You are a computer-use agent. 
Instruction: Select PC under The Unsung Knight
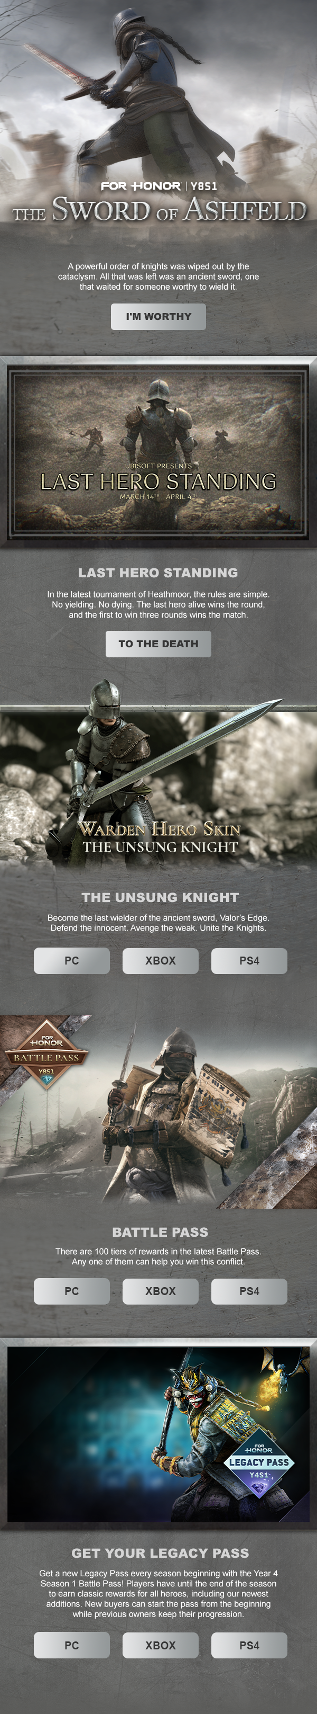coord(72,961)
